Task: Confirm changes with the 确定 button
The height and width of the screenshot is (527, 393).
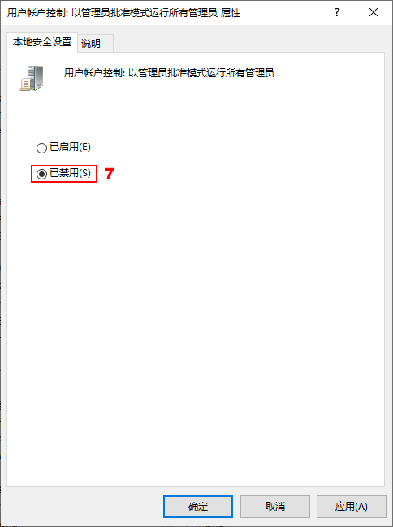Action: [198, 507]
